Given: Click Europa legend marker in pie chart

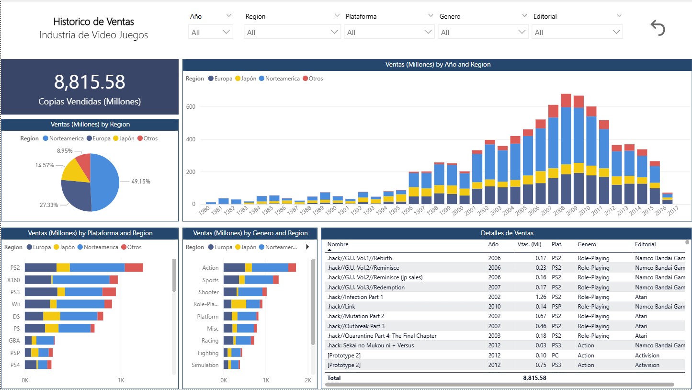Looking at the screenshot, I should coord(90,138).
